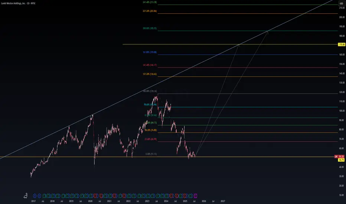Click the 40.00 price scale value
The image size is (346, 204).
pos(342,167)
